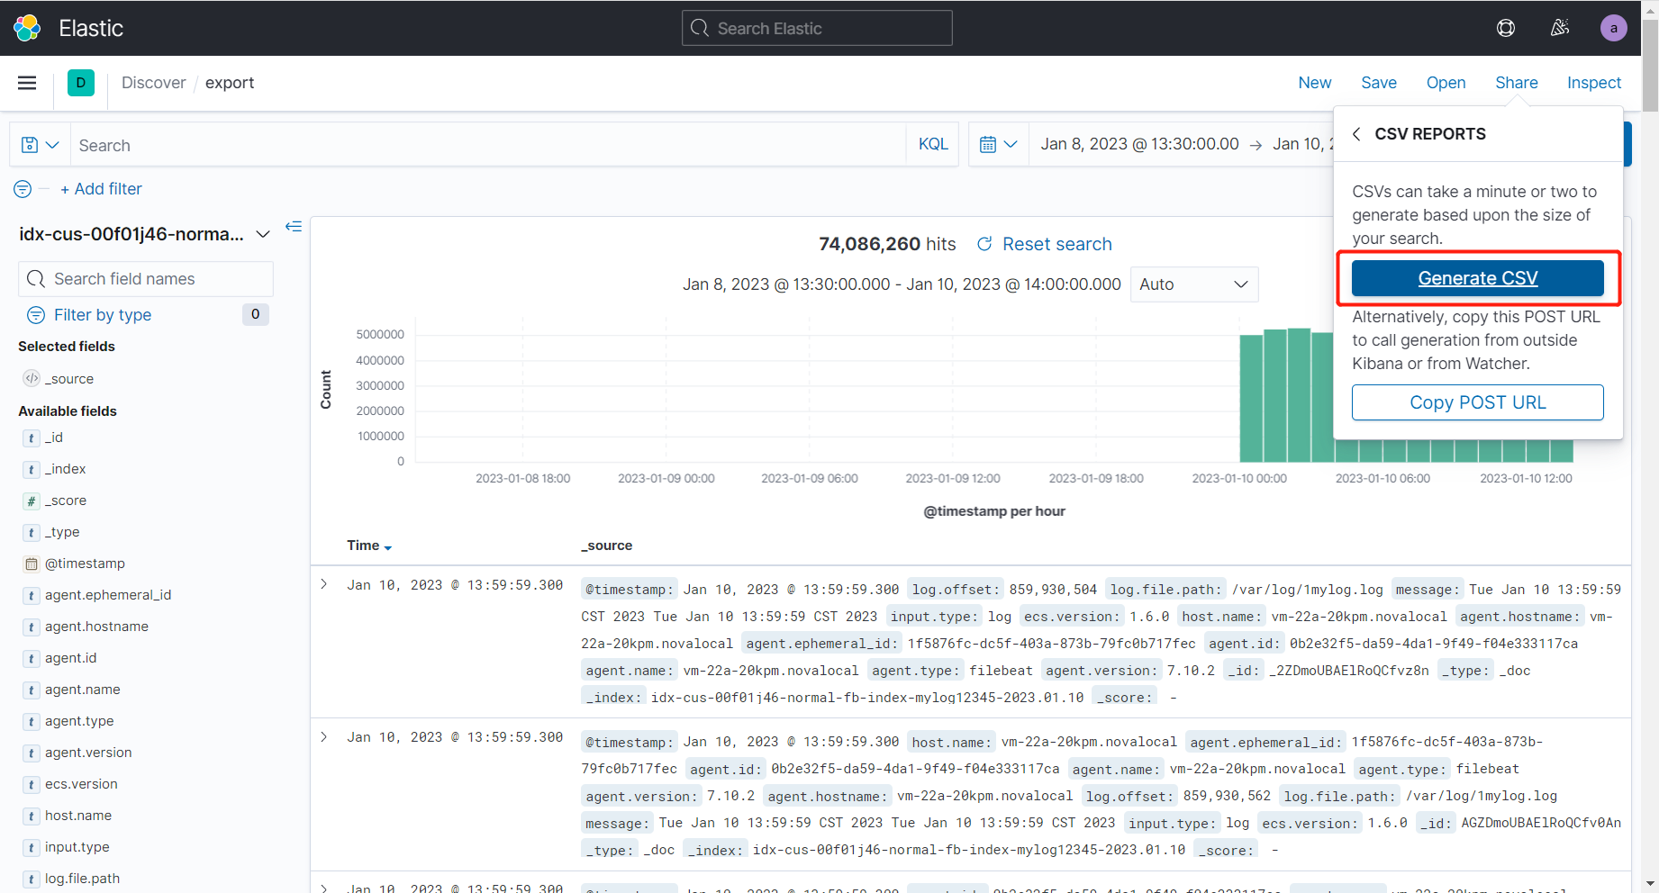Click the Elastic logo icon

(27, 28)
